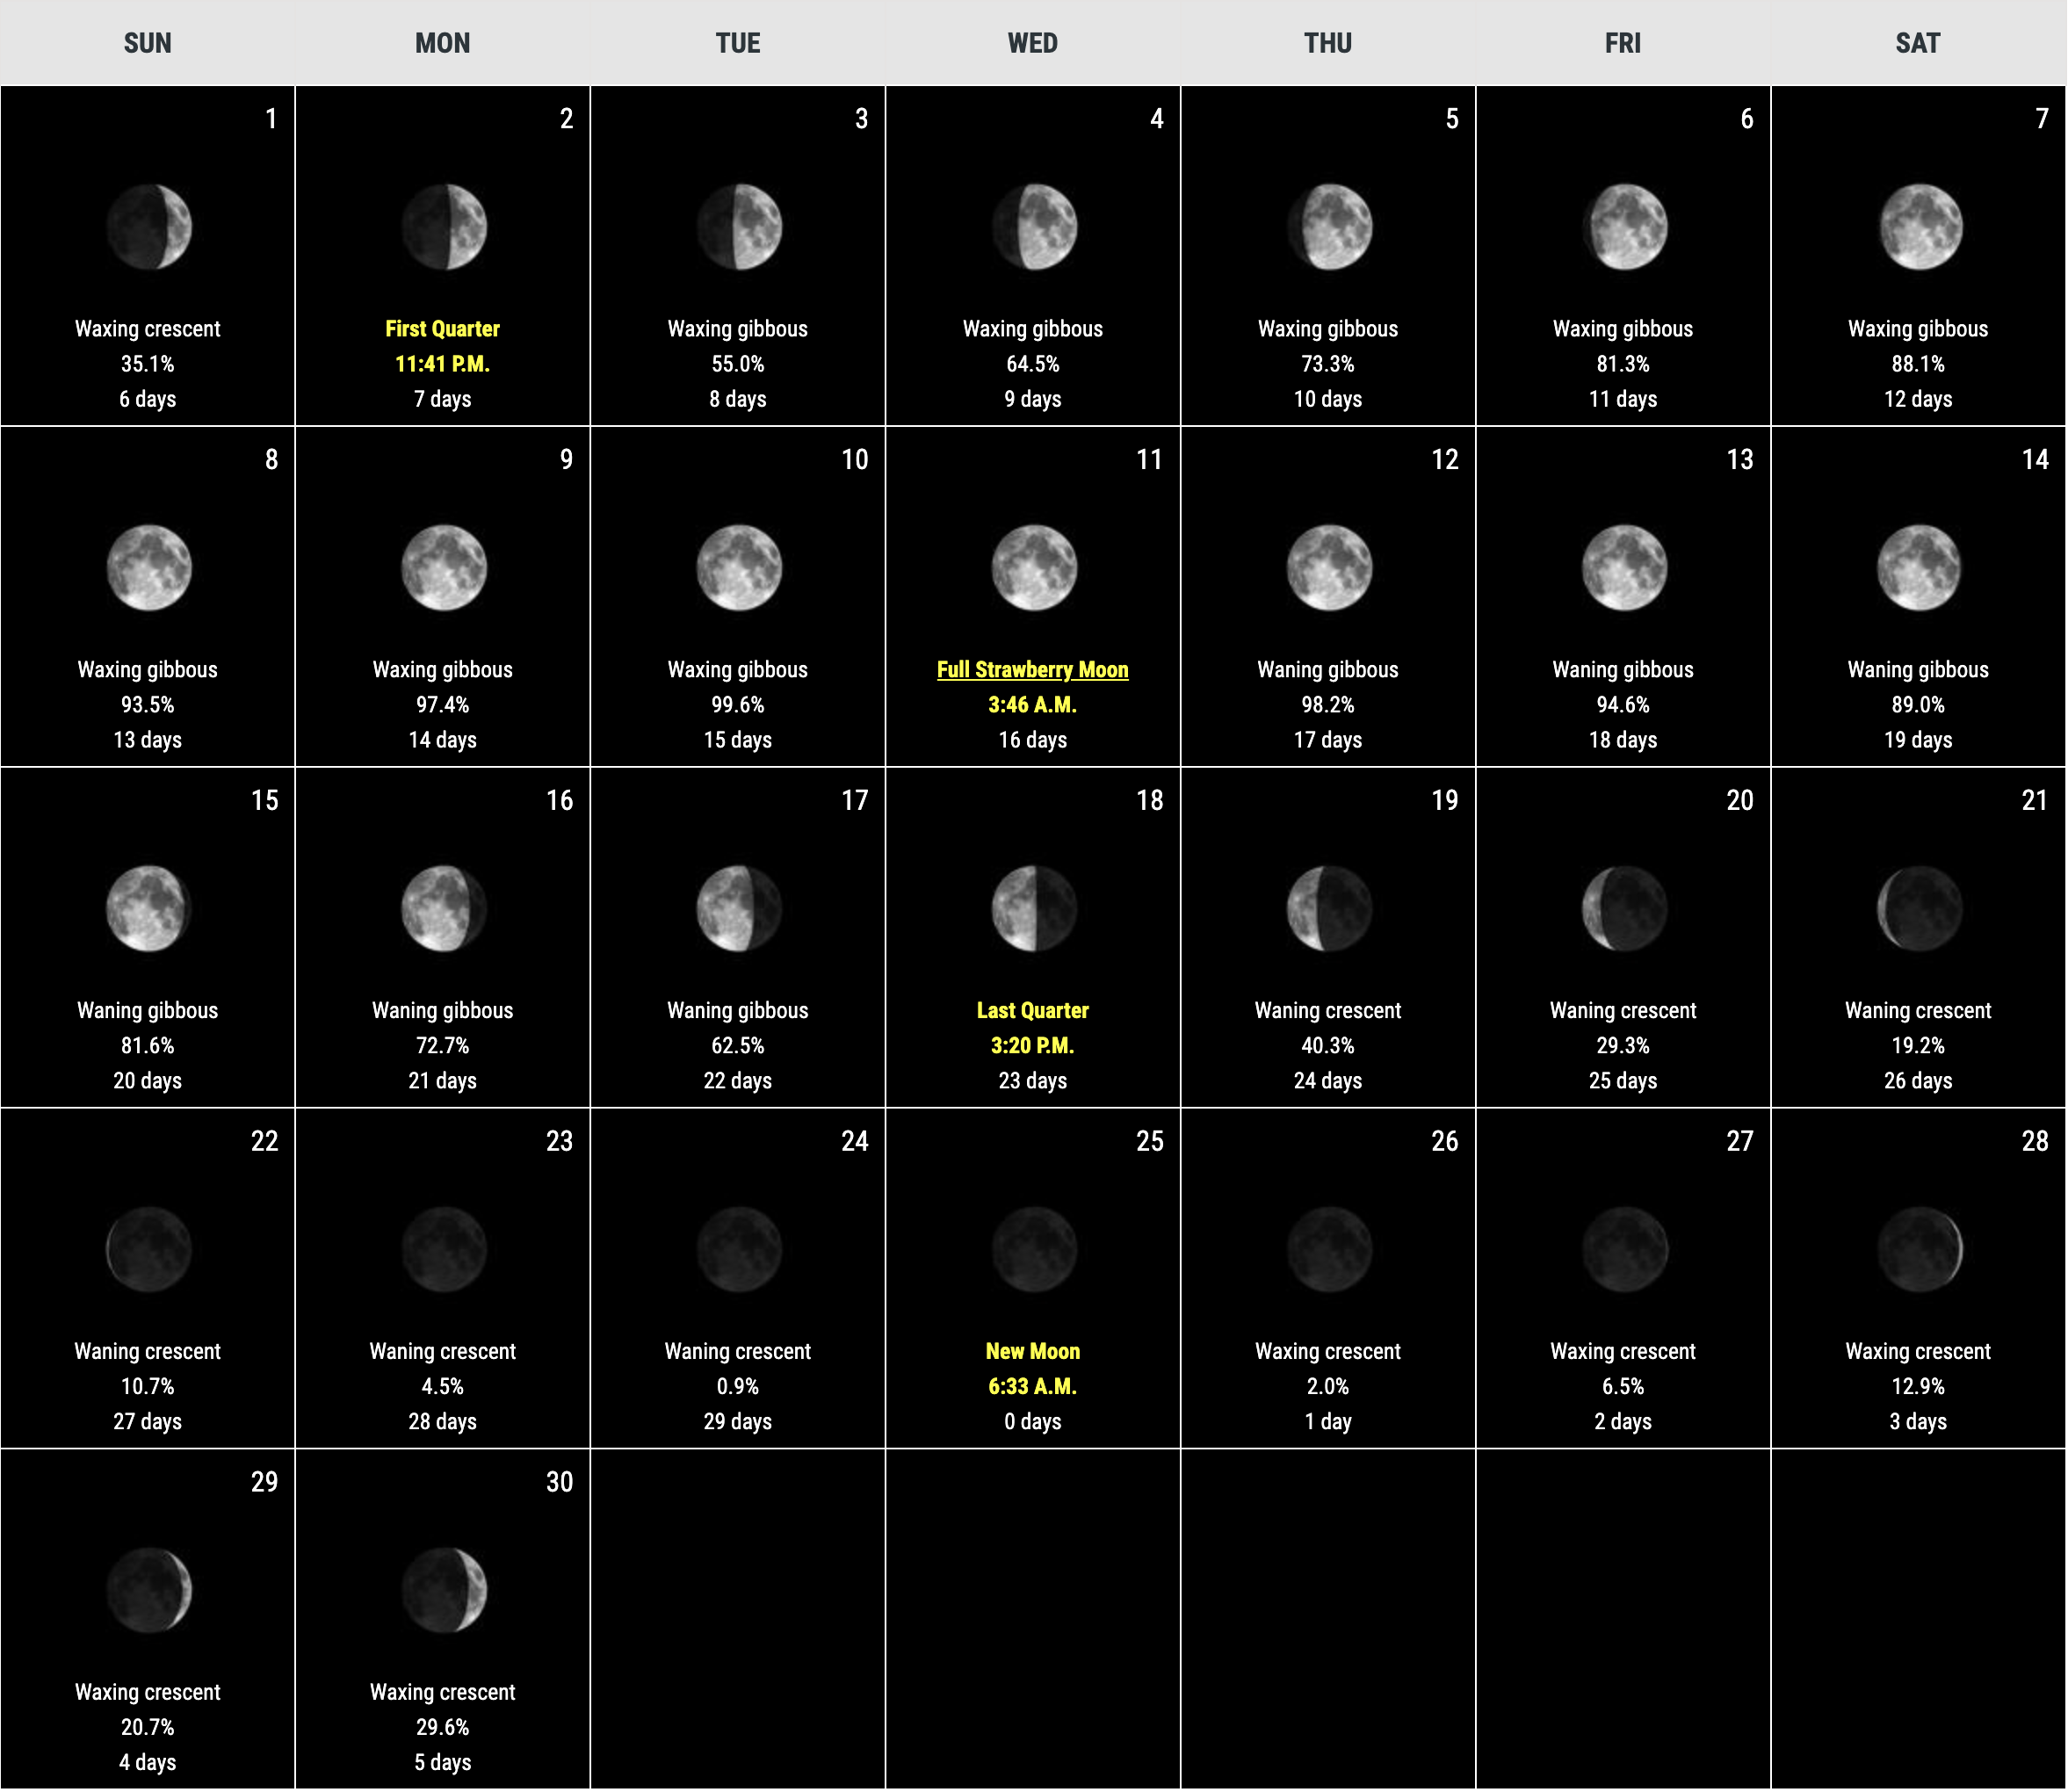Click the SUN column header
Image resolution: width=2068 pixels, height=1792 pixels.
[148, 43]
